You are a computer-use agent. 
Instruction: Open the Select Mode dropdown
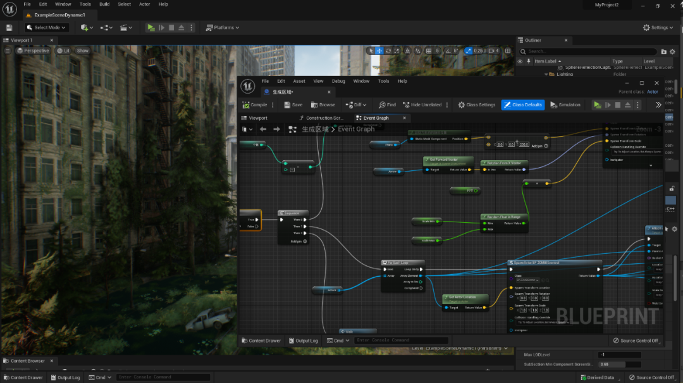pyautogui.click(x=47, y=28)
